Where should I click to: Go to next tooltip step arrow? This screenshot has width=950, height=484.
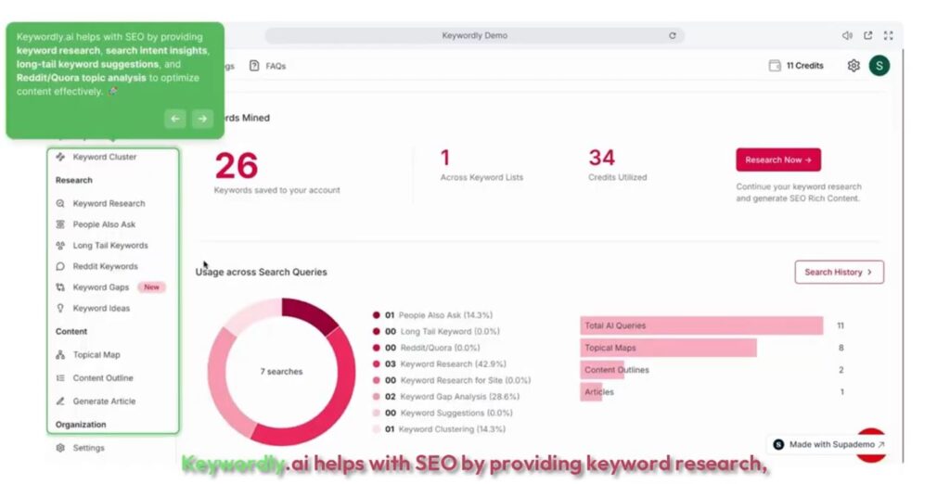coord(202,119)
